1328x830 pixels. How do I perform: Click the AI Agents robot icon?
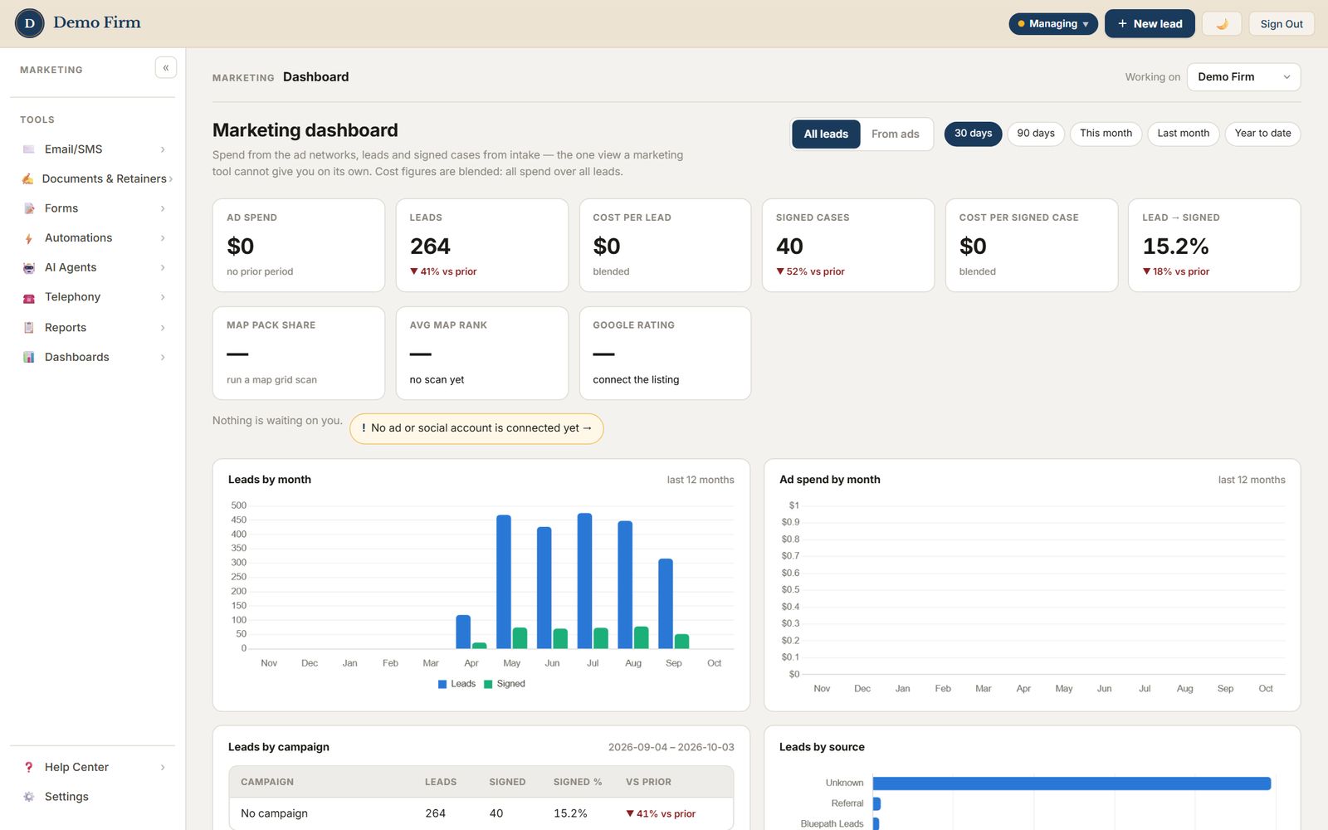pyautogui.click(x=29, y=267)
